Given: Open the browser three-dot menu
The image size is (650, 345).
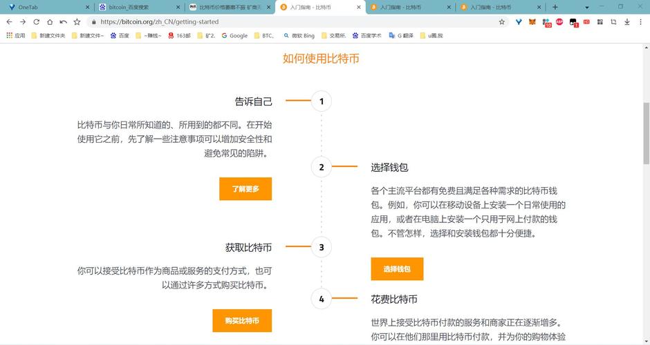Looking at the screenshot, I should click(x=640, y=22).
